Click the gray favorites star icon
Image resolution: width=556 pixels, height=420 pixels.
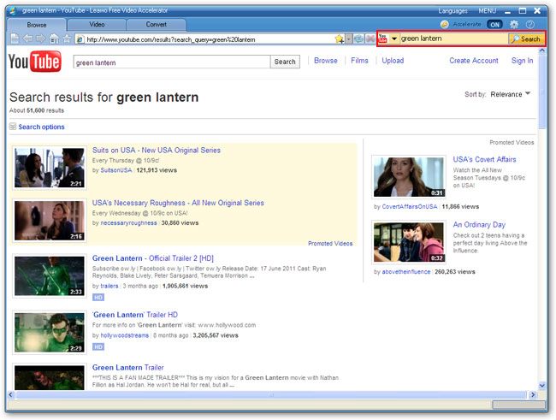pos(67,38)
